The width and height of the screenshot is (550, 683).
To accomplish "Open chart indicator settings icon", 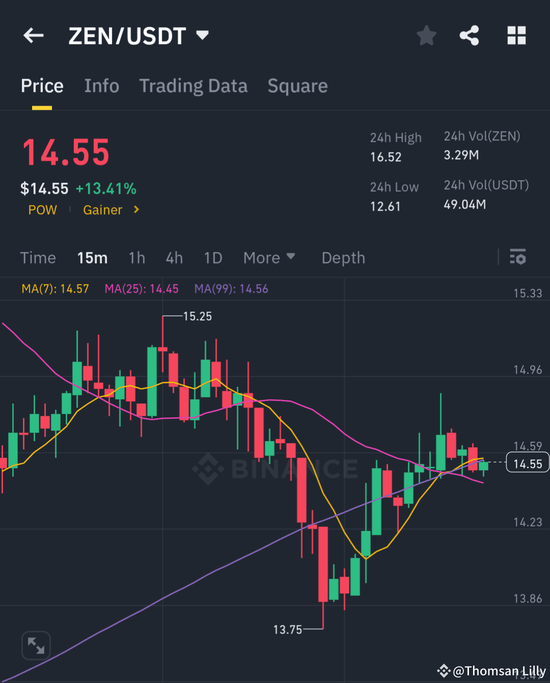I will click(517, 257).
